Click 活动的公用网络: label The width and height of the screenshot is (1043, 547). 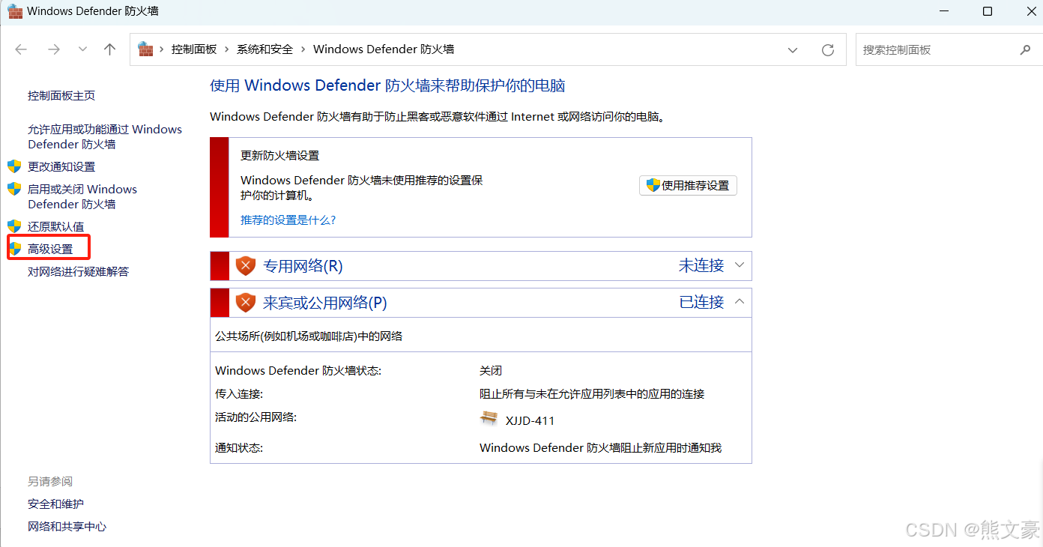(256, 417)
